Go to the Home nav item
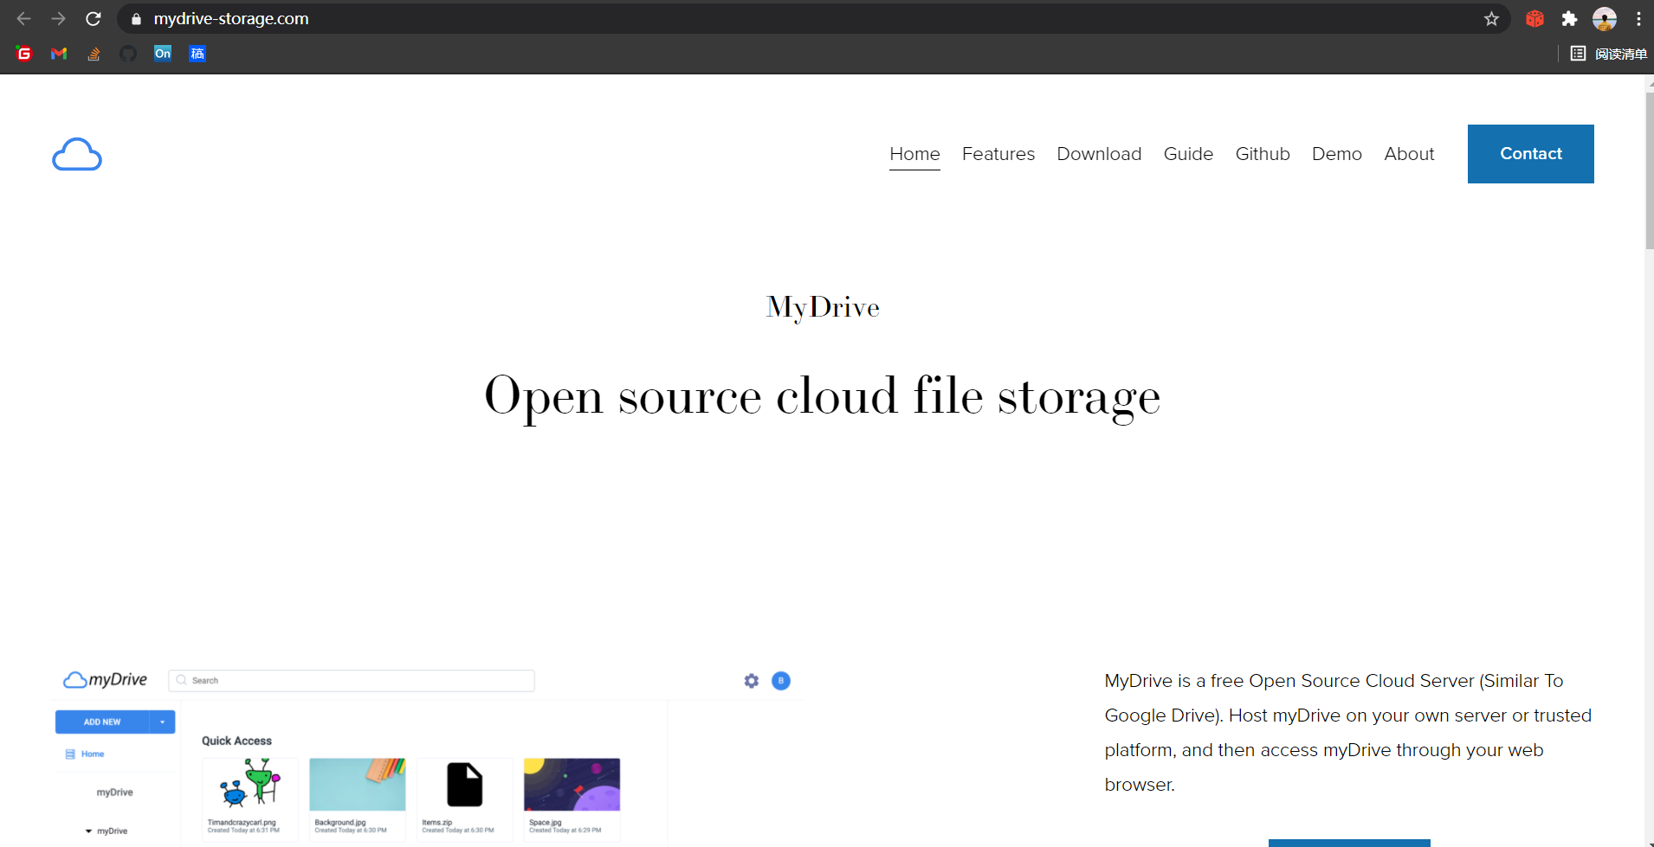 (x=914, y=154)
